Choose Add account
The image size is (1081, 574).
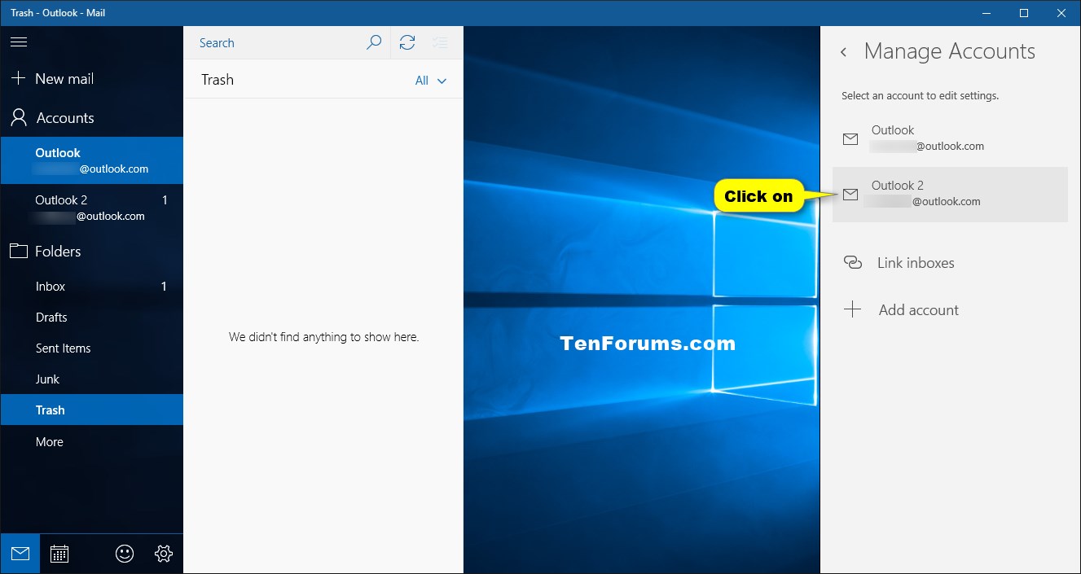[x=918, y=309]
